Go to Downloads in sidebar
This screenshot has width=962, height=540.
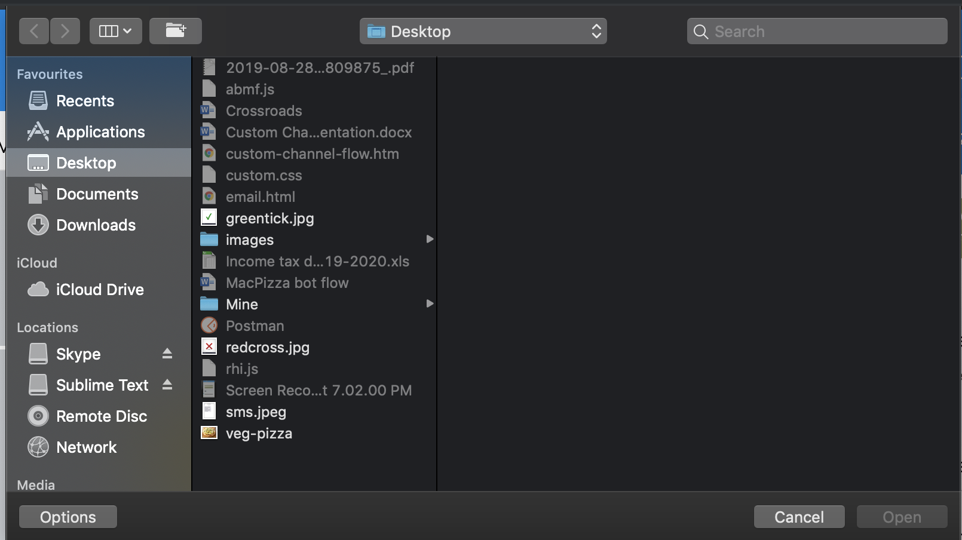[96, 225]
